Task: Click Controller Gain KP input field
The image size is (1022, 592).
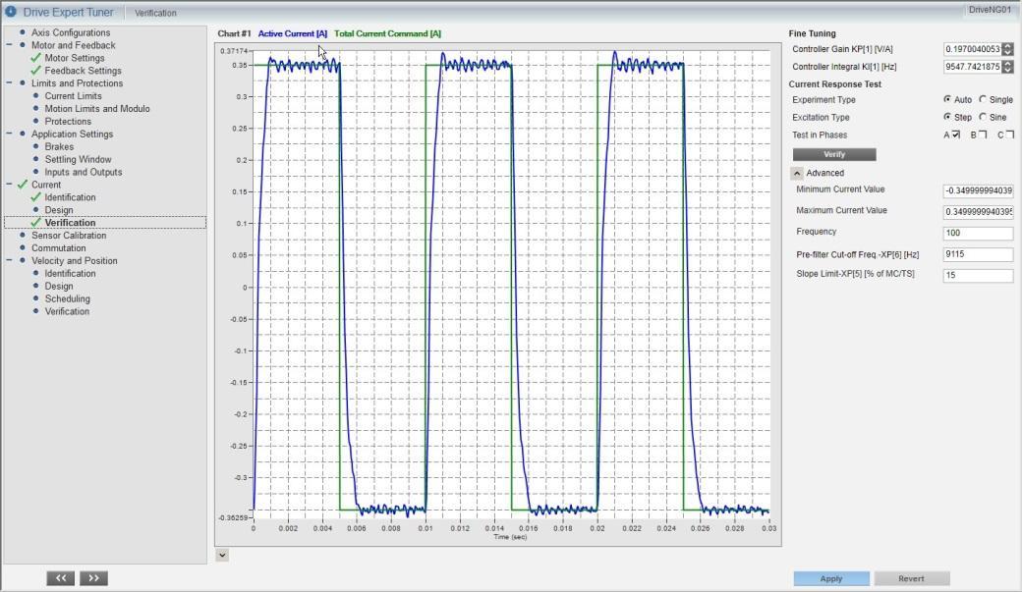Action: click(973, 49)
